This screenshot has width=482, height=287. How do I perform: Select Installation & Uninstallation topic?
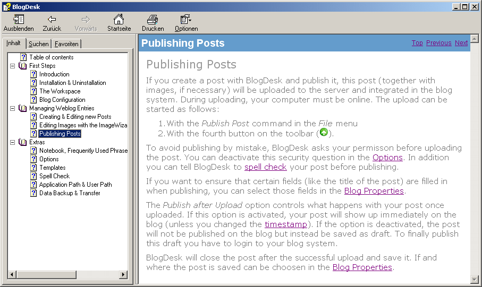73,83
